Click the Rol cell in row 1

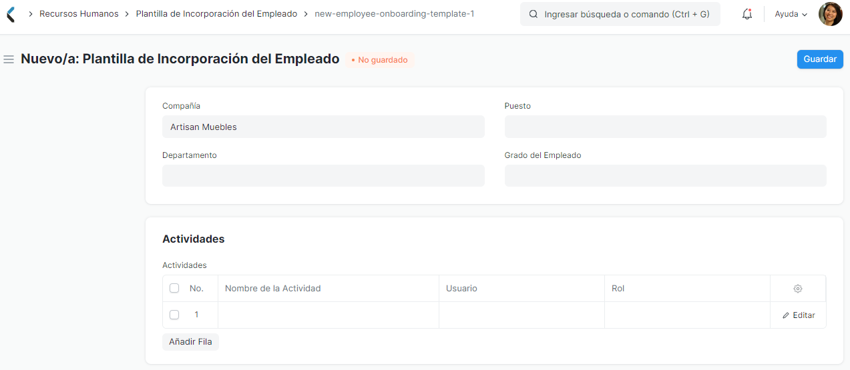pyautogui.click(x=687, y=315)
